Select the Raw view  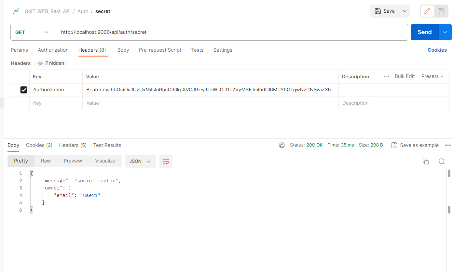coord(46,161)
